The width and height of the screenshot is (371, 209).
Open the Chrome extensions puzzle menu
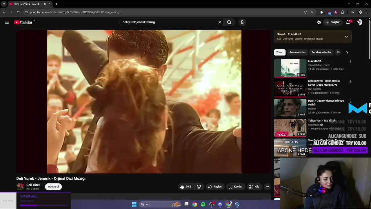tap(343, 12)
